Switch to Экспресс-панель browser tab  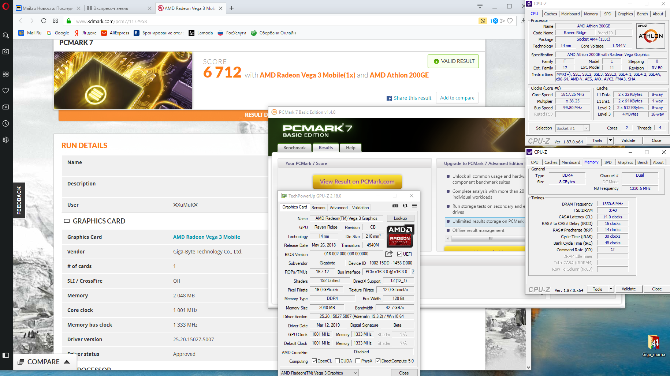pyautogui.click(x=118, y=8)
